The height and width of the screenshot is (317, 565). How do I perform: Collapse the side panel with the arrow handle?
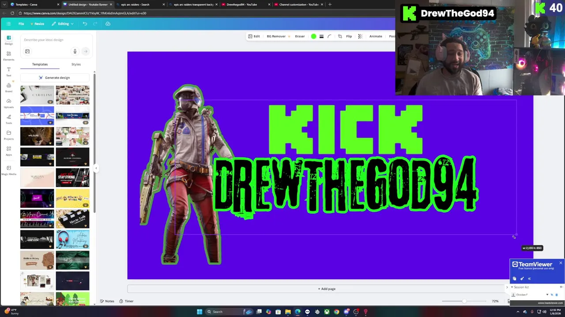pos(96,168)
